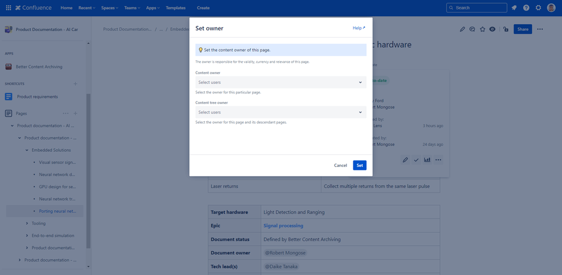The height and width of the screenshot is (275, 562).
Task: Click the @Daike Tanaka mention
Action: tap(281, 267)
